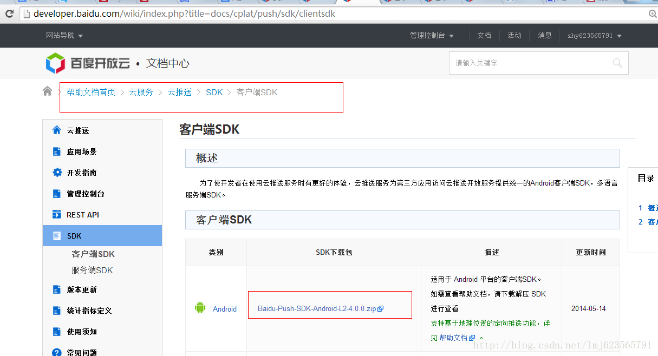The width and height of the screenshot is (658, 356).
Task: Open 使用须知 sidebar item
Action: [82, 332]
